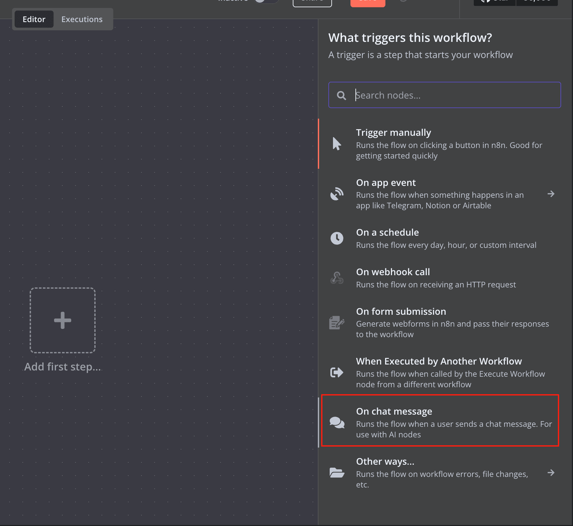This screenshot has height=526, width=573.
Task: Select the Editor tab
Action: point(34,19)
